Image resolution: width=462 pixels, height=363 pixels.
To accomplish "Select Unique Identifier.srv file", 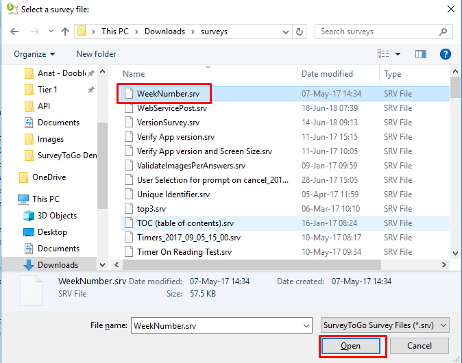I will [285, 195].
